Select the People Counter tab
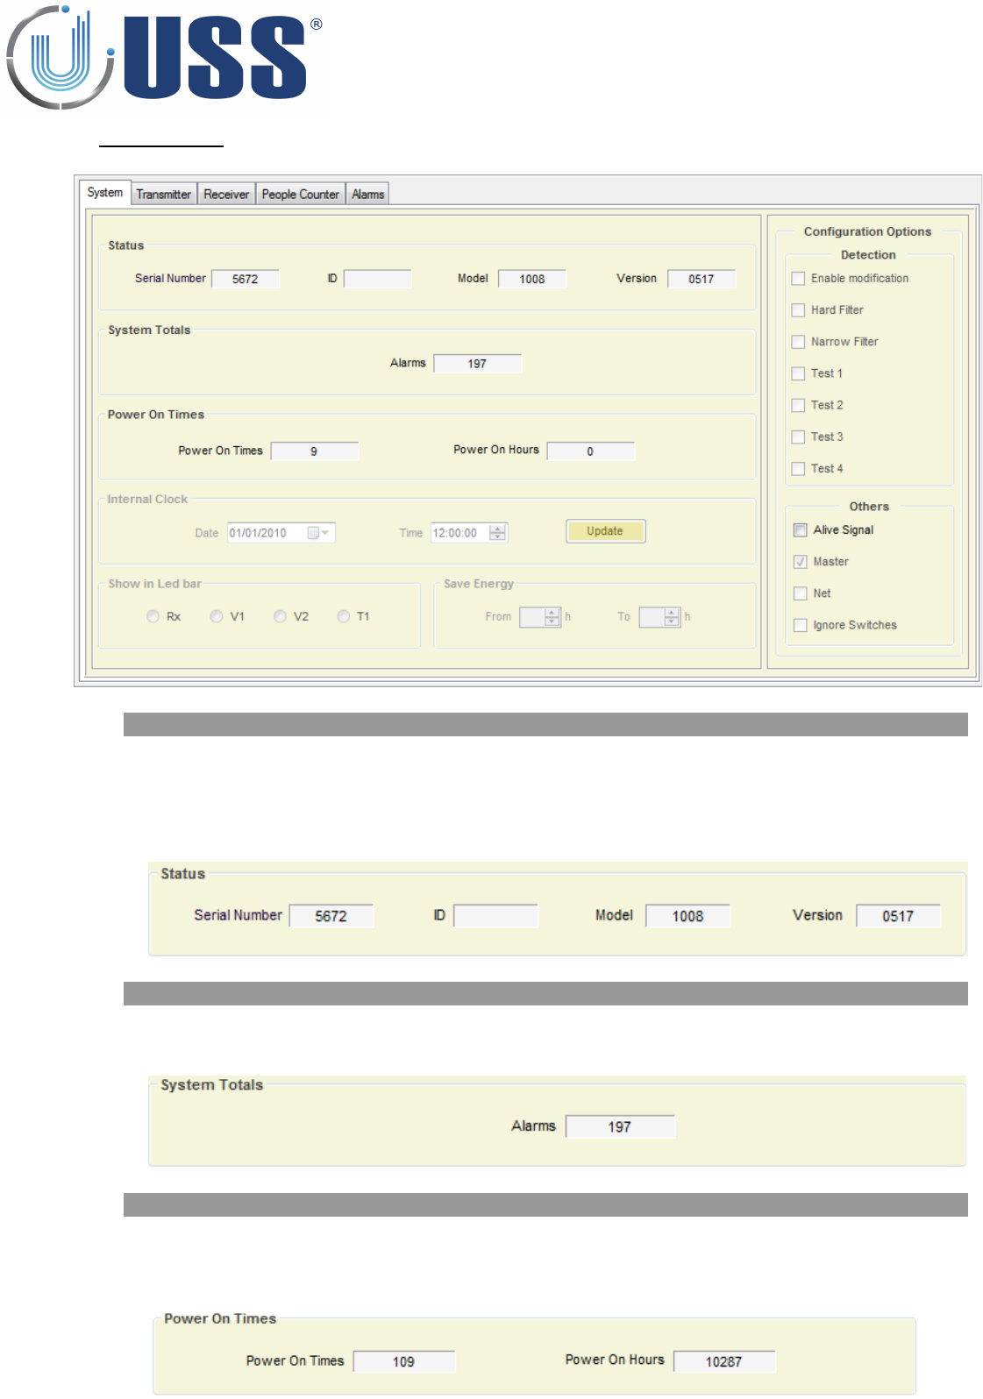 point(300,194)
